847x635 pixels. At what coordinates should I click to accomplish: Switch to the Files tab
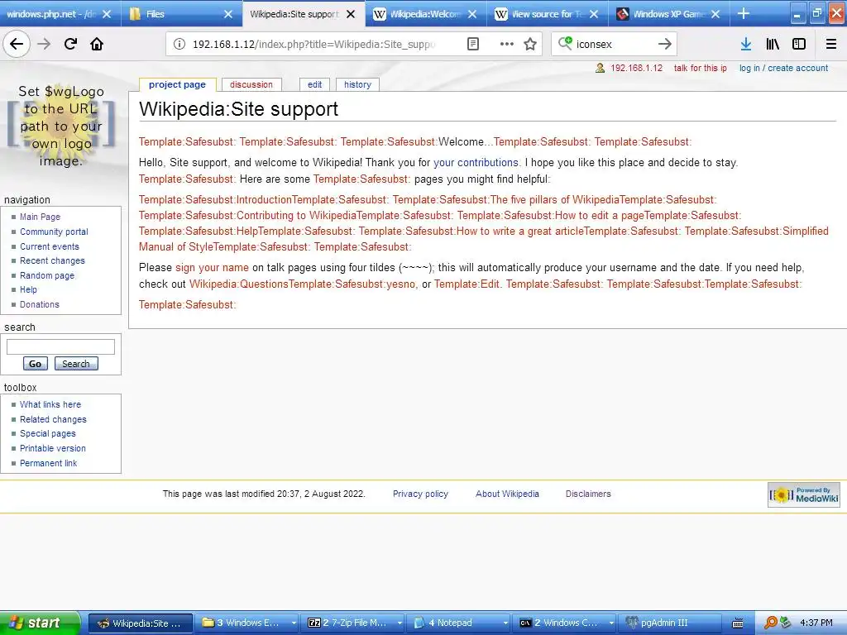click(x=173, y=14)
